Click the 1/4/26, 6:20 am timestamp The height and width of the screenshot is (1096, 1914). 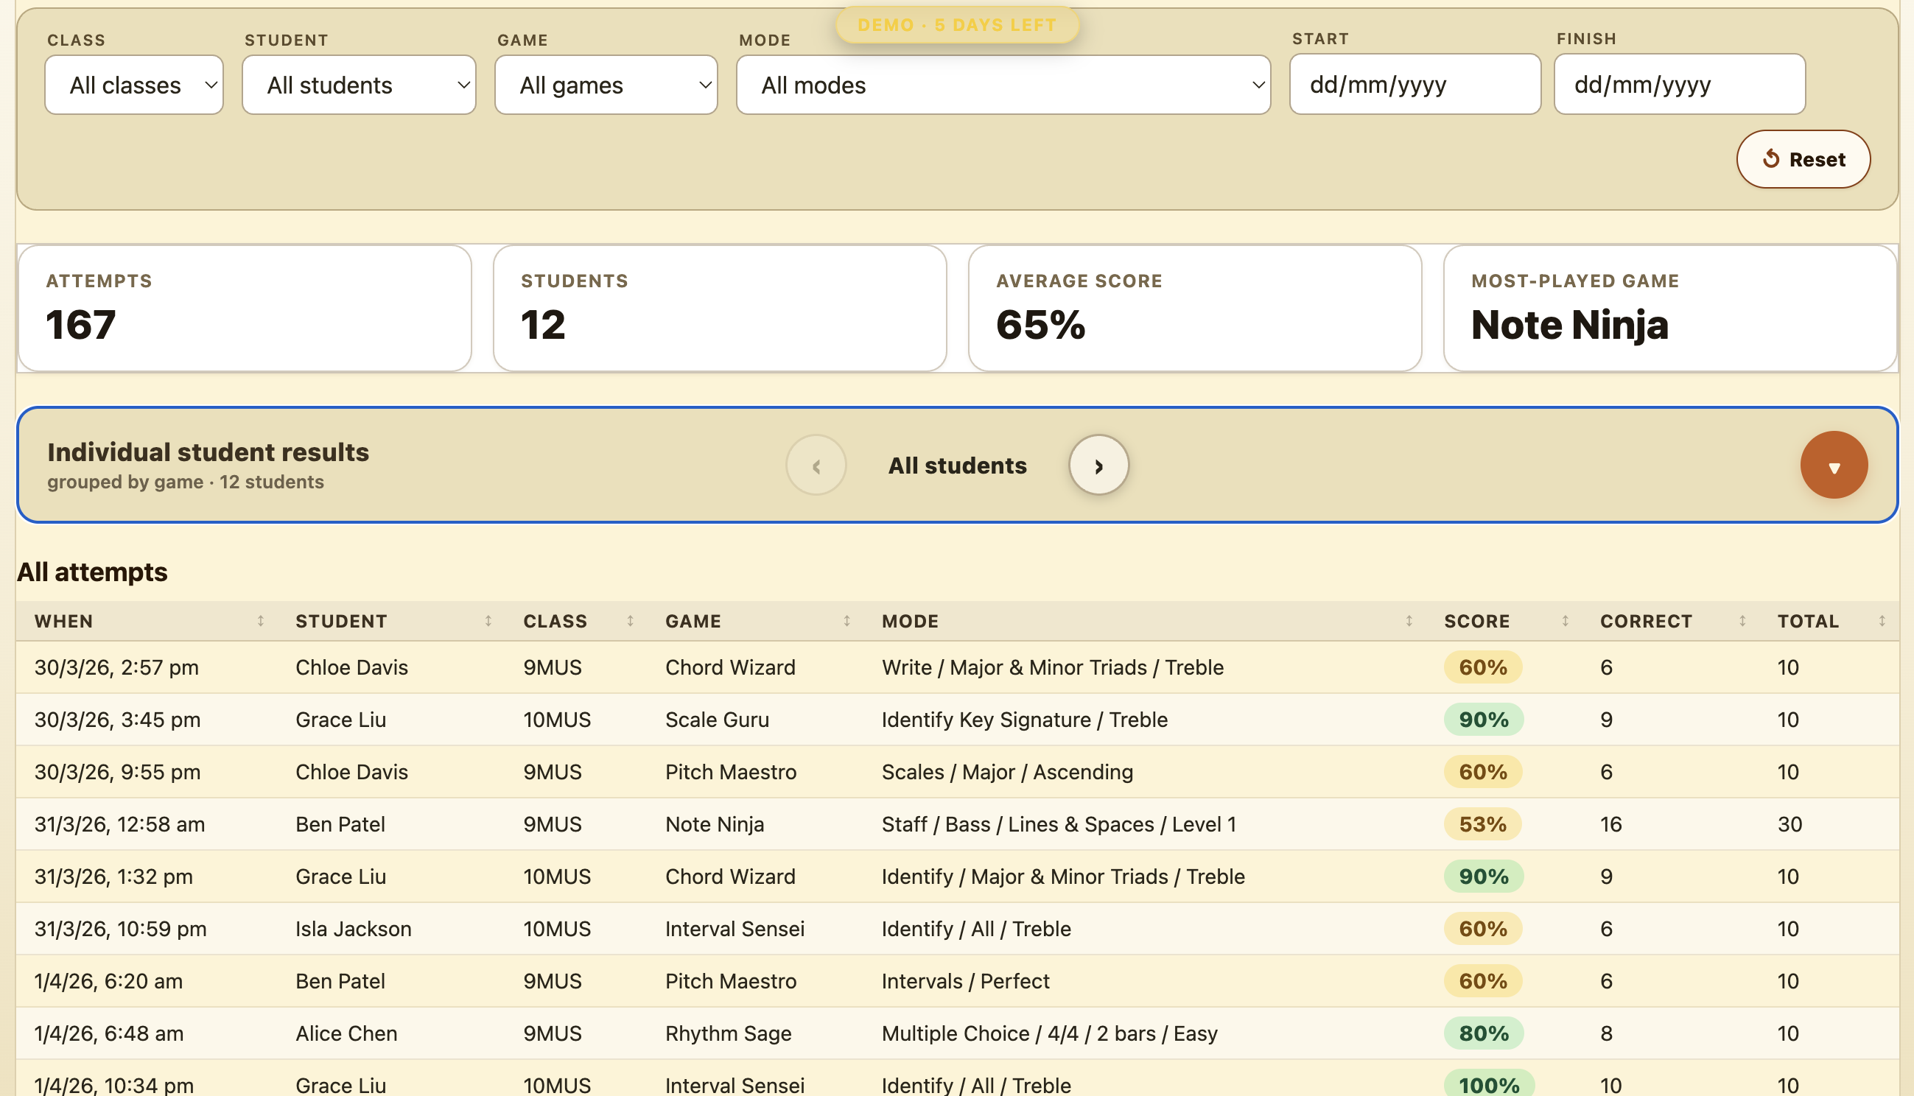tap(108, 982)
